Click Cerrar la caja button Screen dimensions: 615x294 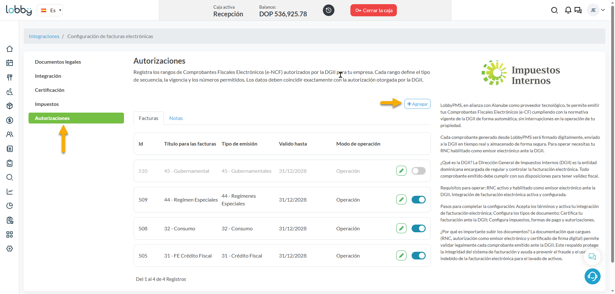pos(373,10)
